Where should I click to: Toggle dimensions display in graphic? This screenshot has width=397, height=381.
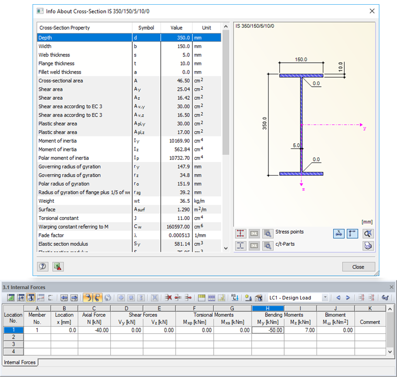coord(339,233)
